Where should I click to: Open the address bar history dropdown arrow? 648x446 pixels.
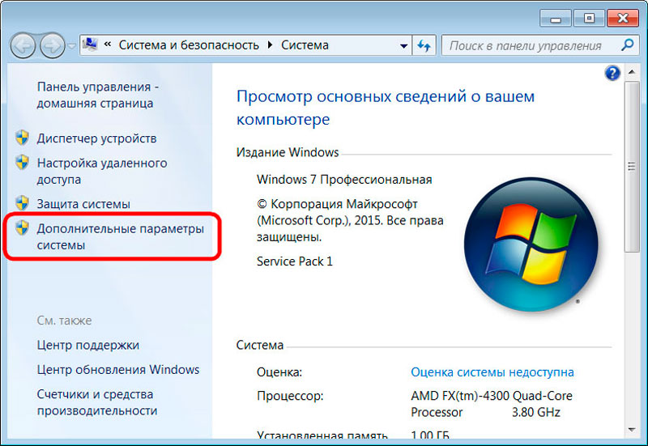point(402,45)
